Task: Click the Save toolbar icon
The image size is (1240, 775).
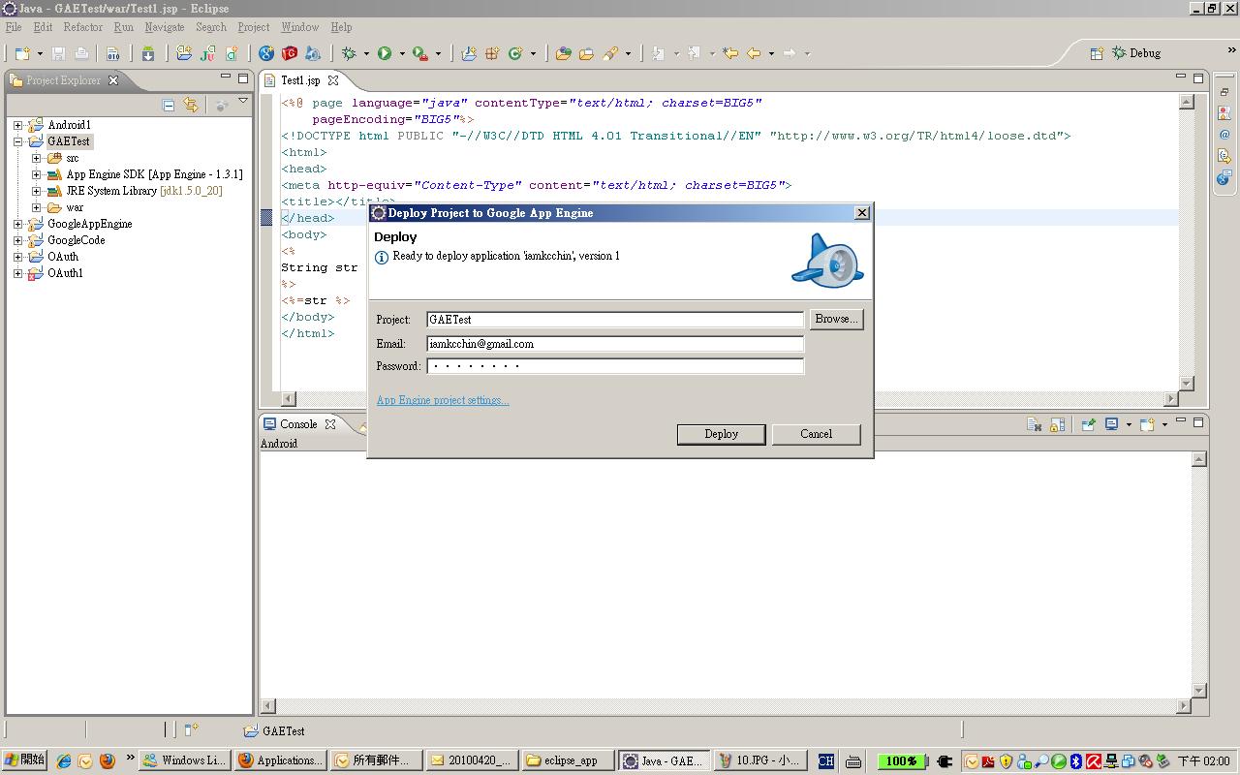Action: point(58,53)
